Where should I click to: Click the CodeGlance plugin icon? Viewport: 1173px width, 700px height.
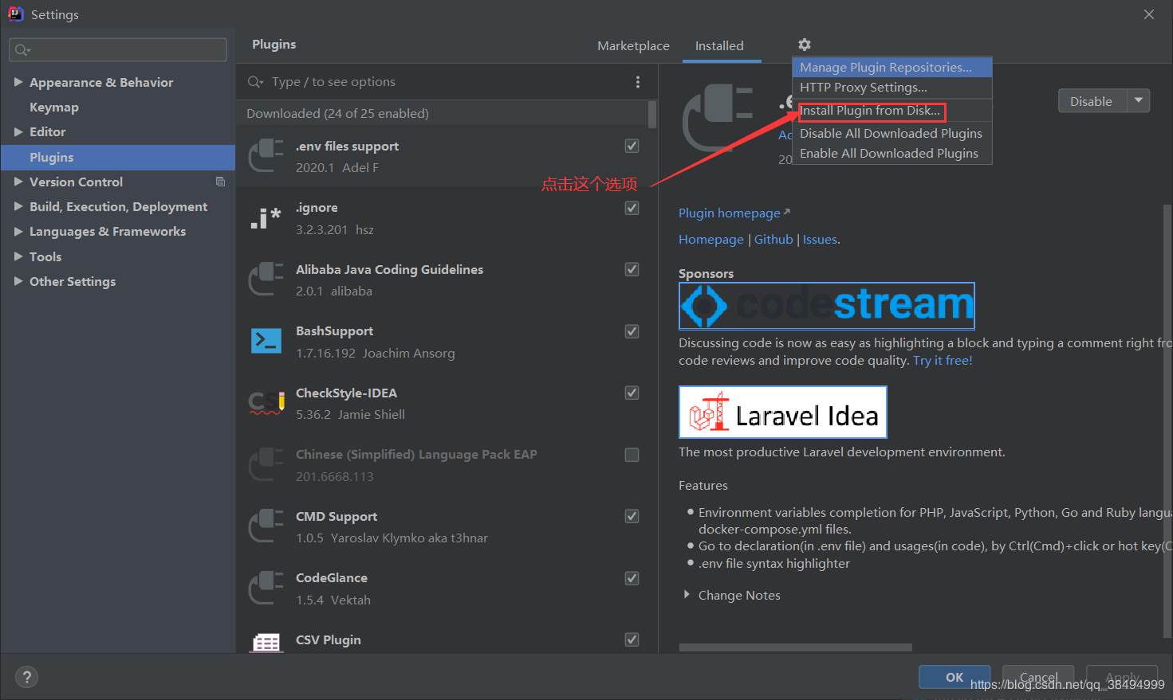click(266, 588)
